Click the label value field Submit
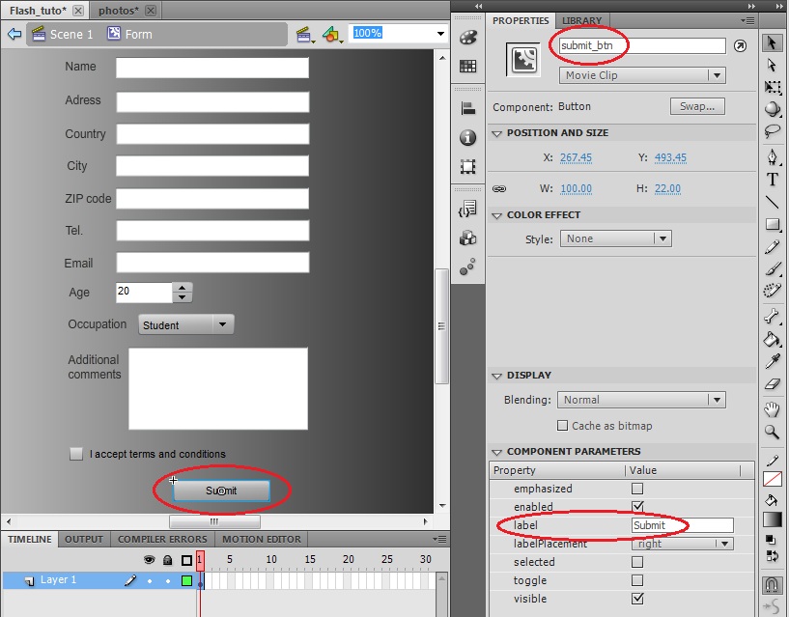789x617 pixels. coord(683,525)
